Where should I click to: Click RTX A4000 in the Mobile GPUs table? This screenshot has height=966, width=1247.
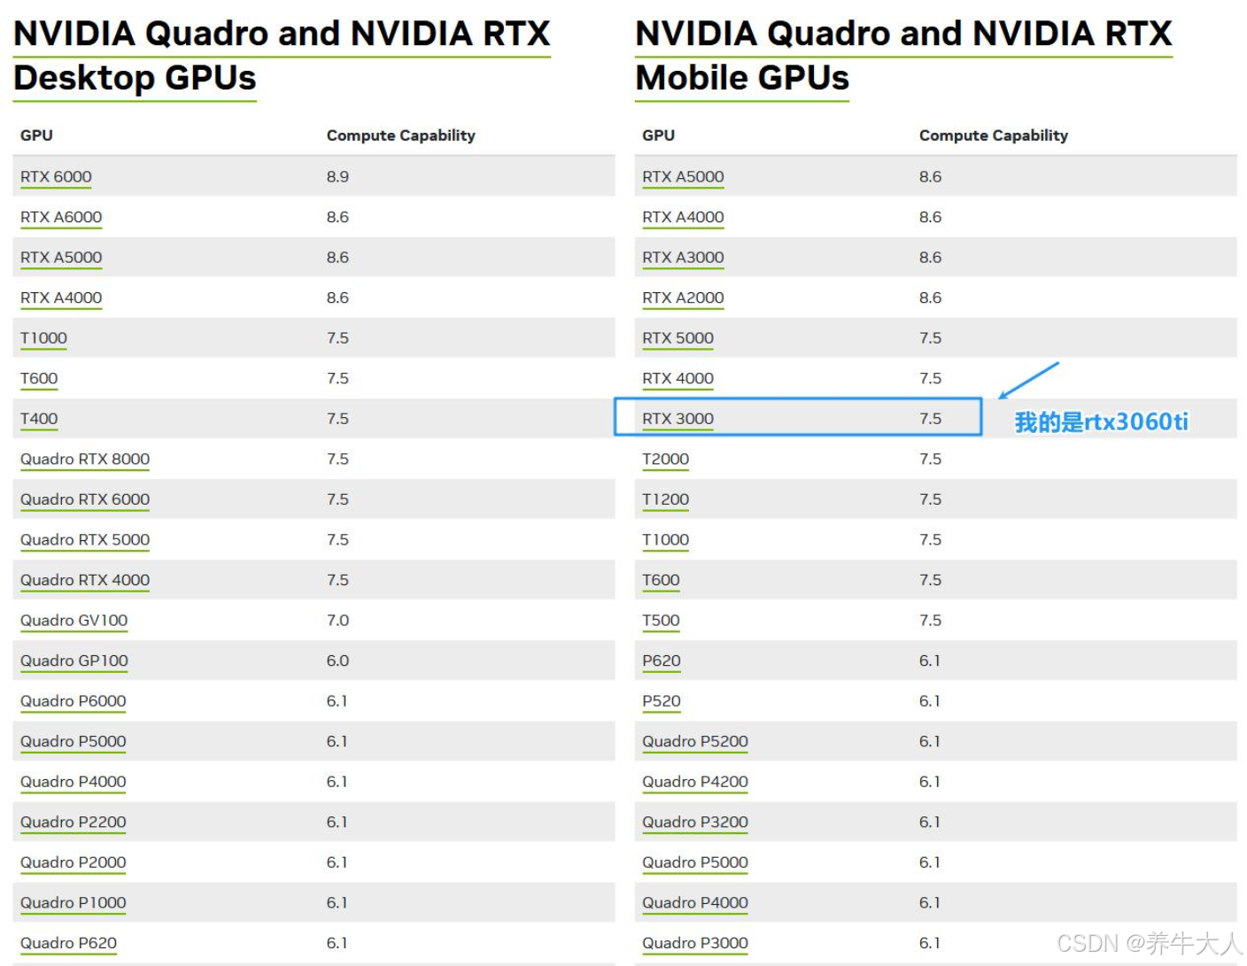coord(683,217)
